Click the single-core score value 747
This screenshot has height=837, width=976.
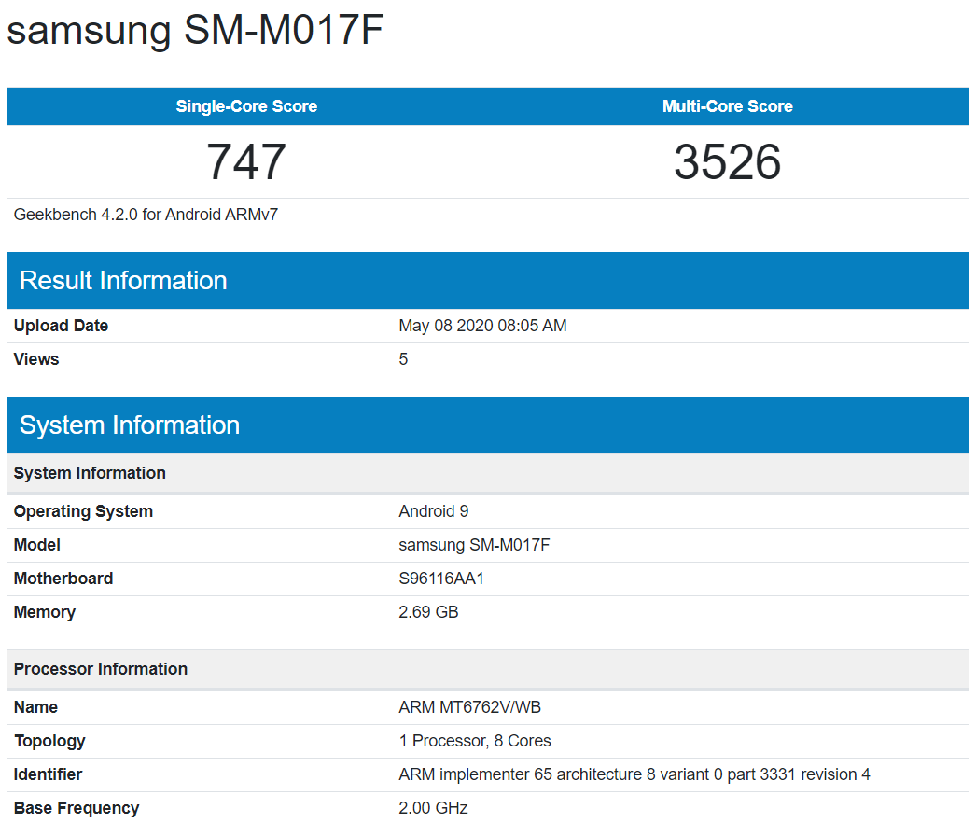(x=246, y=162)
